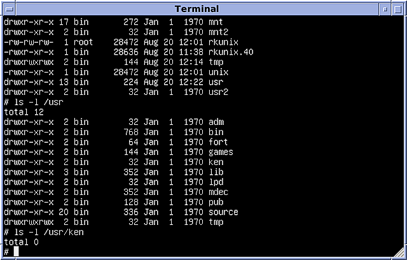Click the 'unix' file name
This screenshot has width=407, height=260.
pos(218,72)
